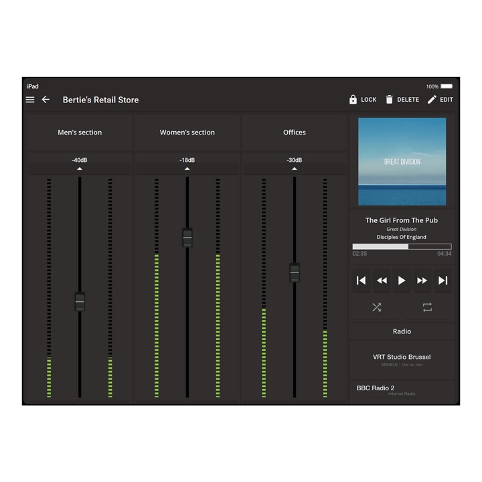Open the hamburger menu

pyautogui.click(x=30, y=100)
